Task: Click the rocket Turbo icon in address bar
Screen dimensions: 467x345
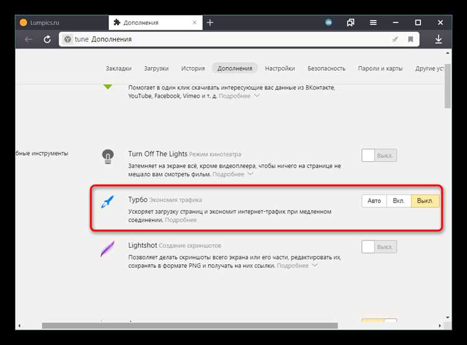Action: click(x=395, y=39)
